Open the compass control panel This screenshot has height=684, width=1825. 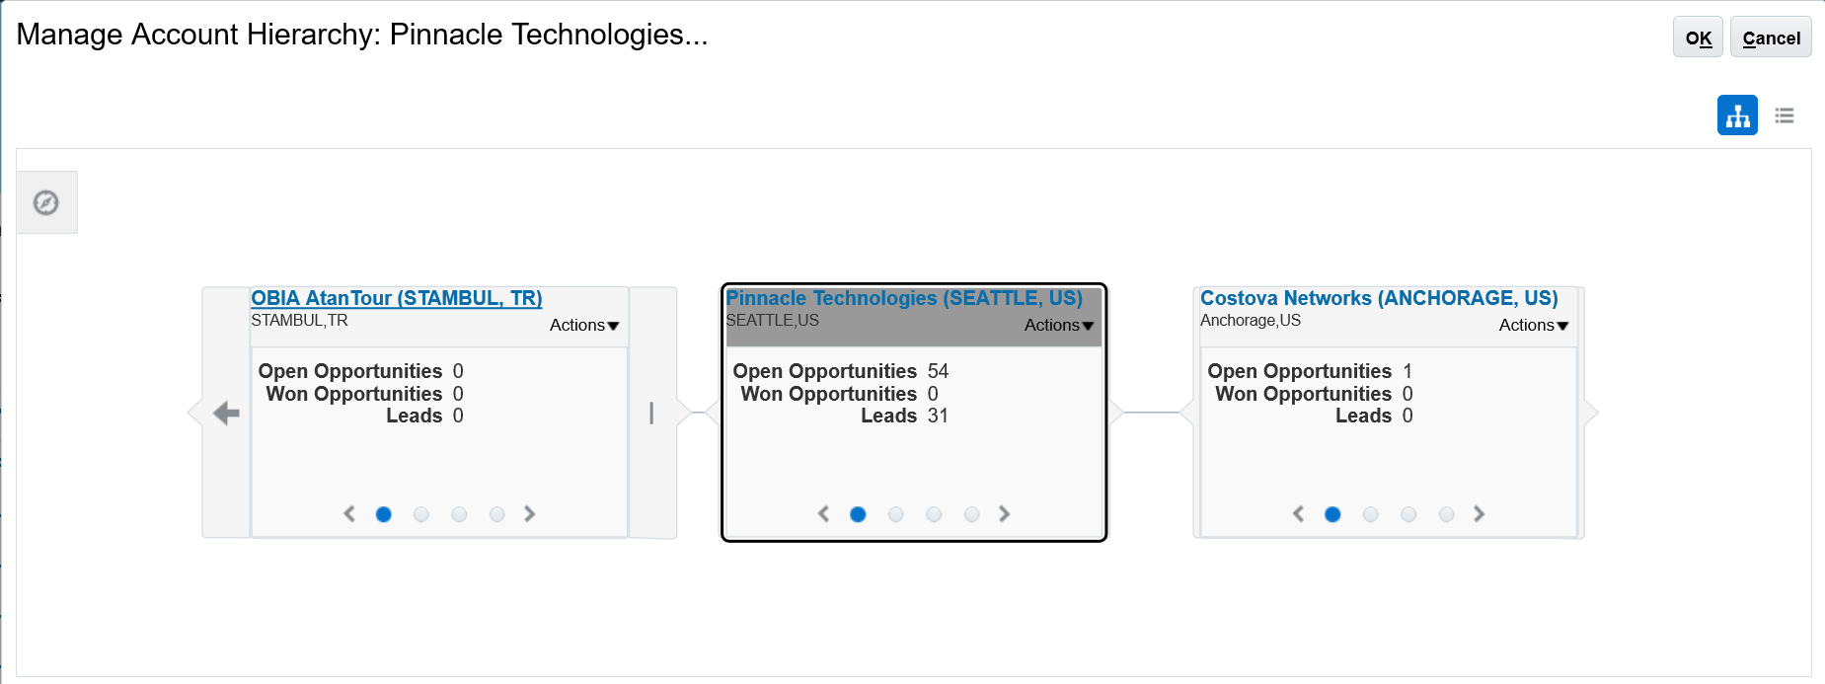coord(46,202)
